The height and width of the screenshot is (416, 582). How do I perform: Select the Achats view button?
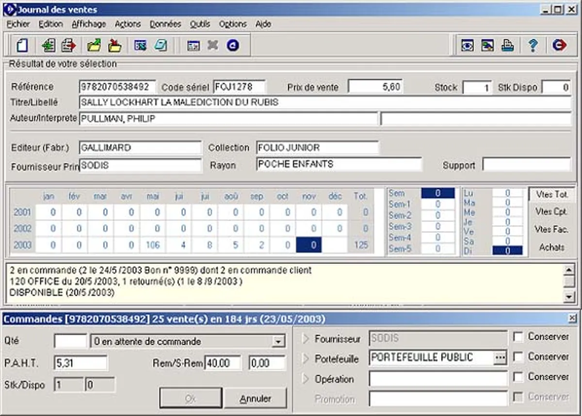pos(551,247)
